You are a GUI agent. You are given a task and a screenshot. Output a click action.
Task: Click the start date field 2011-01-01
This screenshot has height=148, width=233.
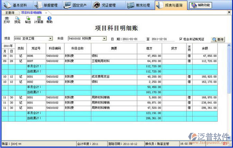[x=130, y=39]
